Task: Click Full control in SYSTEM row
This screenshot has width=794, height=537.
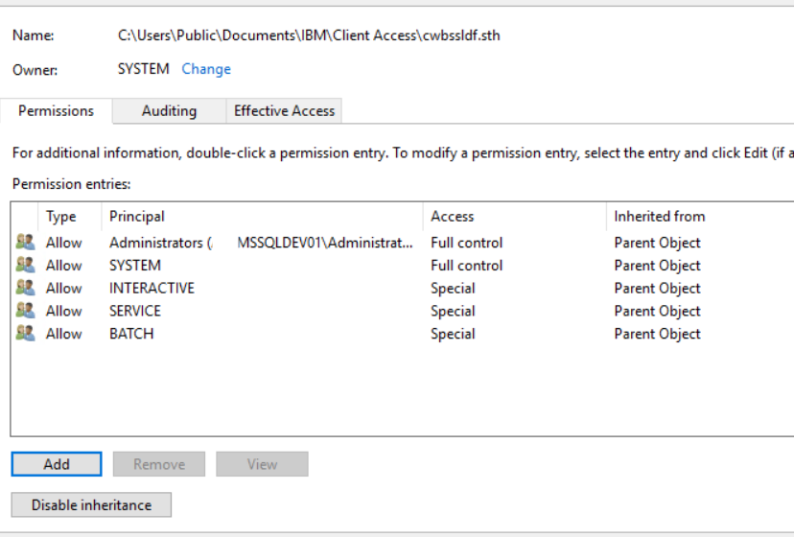Action: click(x=466, y=266)
